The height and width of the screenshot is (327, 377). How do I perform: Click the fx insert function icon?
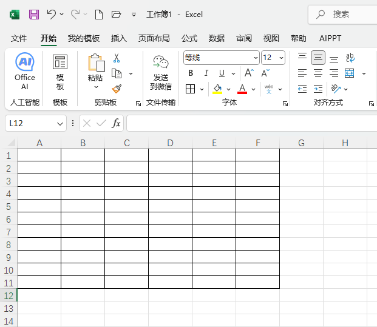(116, 123)
